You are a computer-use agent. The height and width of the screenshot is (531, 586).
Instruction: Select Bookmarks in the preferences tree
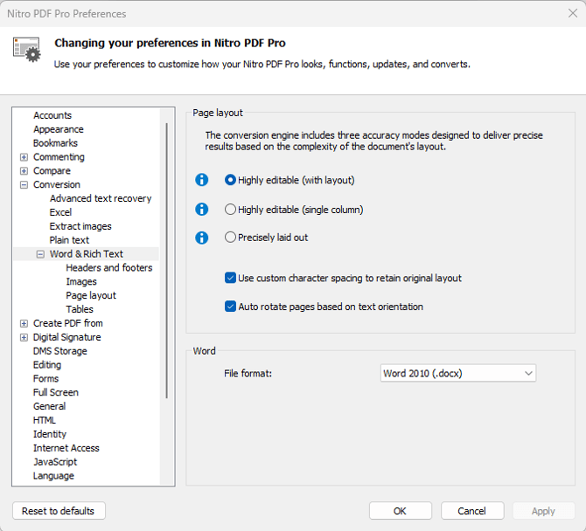tap(55, 143)
